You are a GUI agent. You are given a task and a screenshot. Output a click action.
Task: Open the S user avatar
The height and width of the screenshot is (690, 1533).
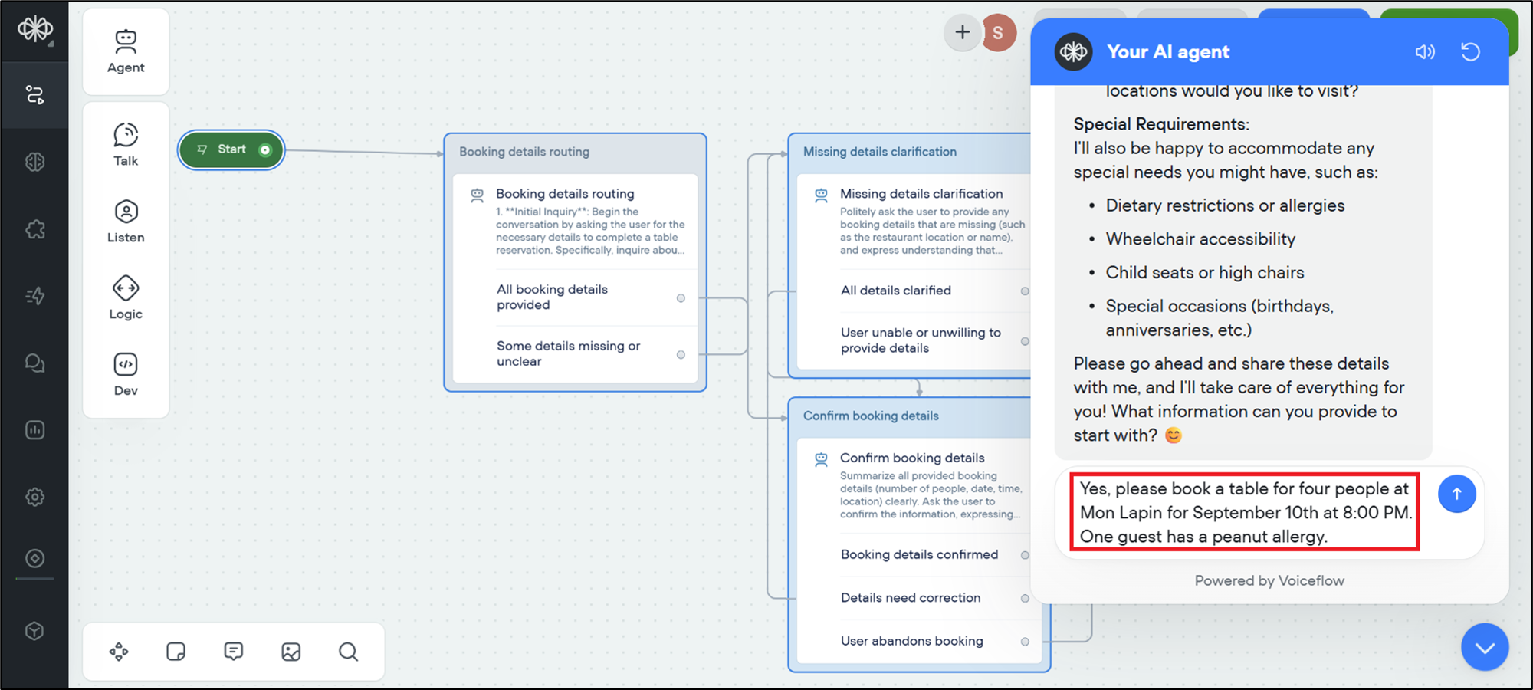(998, 33)
